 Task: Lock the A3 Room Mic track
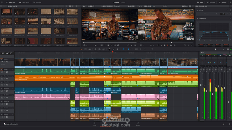click(x=4, y=85)
